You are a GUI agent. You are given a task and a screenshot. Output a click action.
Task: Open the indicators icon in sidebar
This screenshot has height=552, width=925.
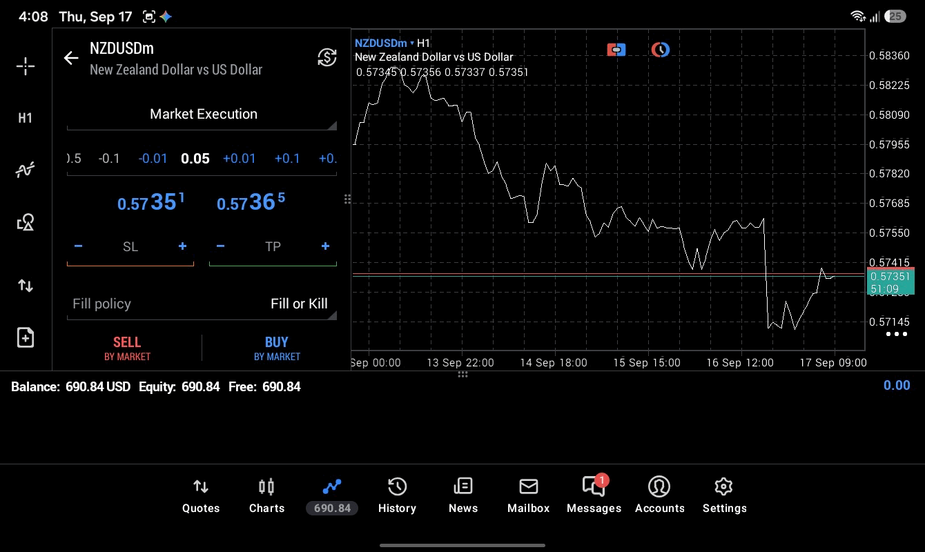[x=26, y=170]
